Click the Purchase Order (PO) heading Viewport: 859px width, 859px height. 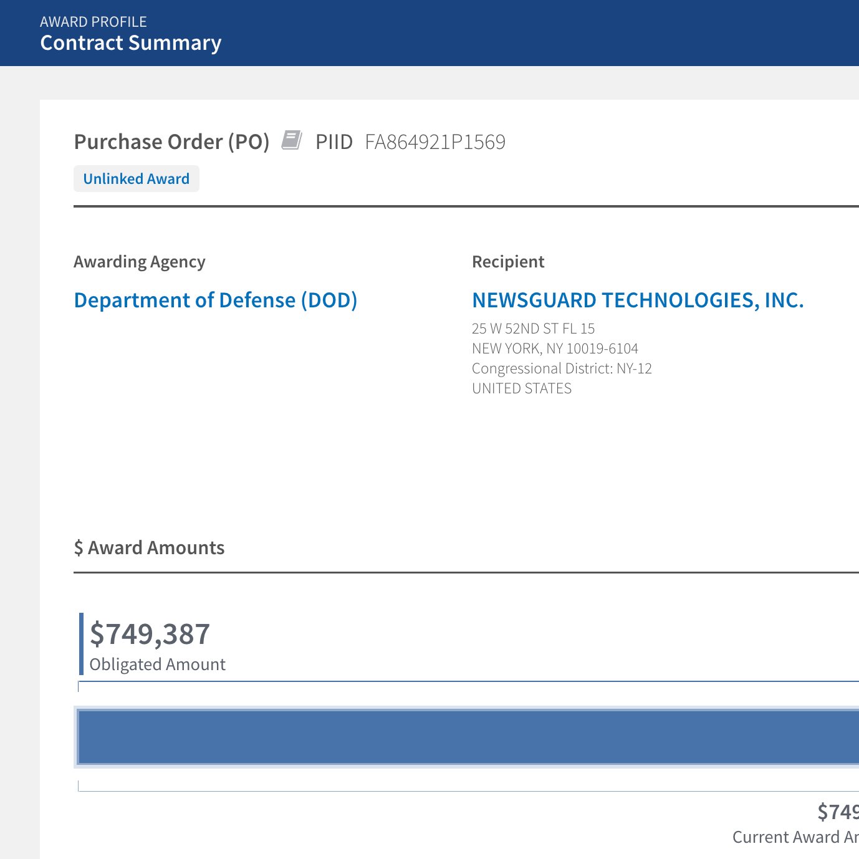coord(171,142)
